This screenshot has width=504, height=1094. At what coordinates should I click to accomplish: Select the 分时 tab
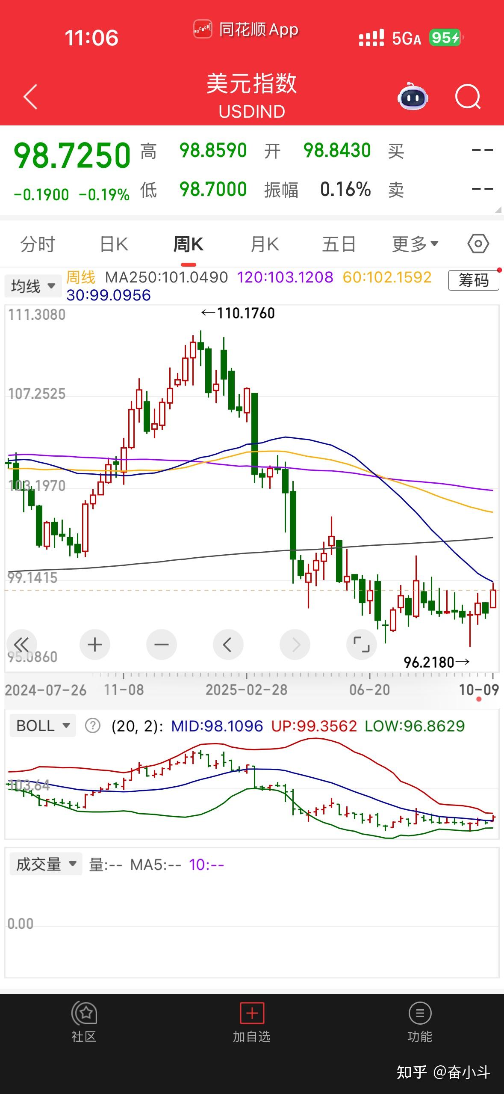38,244
